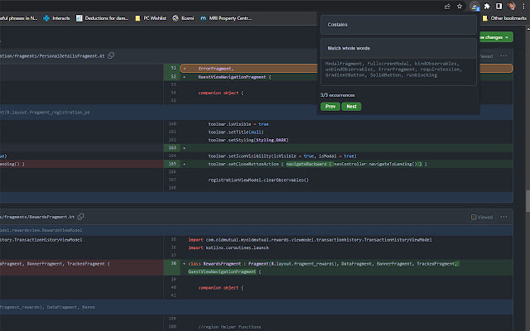Select added line number 163
This screenshot has width=530, height=331.
pyautogui.click(x=172, y=147)
